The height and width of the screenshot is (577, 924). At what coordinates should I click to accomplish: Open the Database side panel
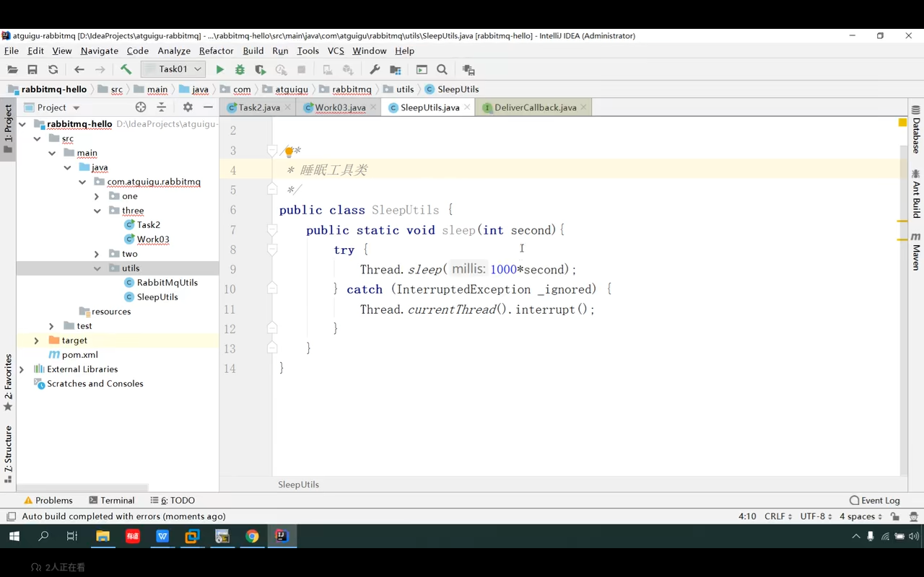(x=916, y=130)
